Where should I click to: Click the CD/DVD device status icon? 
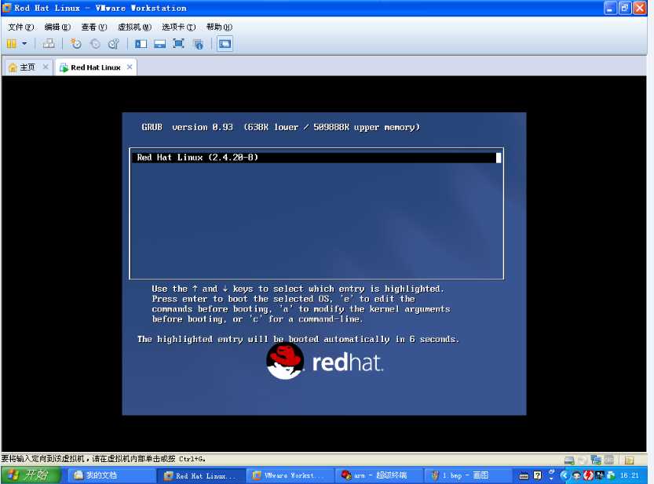pos(583,460)
